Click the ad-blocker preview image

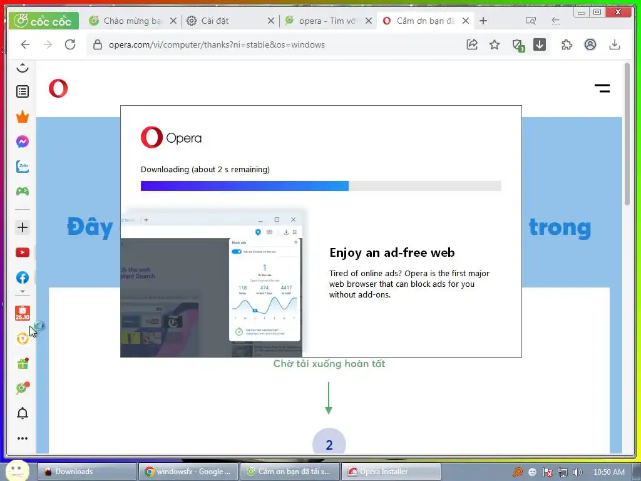213,284
